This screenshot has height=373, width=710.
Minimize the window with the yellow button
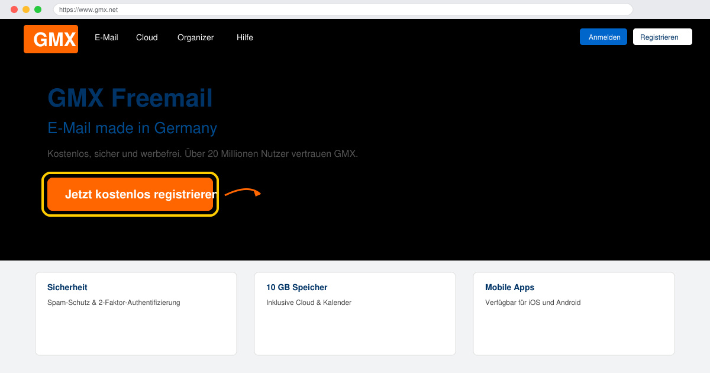click(x=26, y=9)
